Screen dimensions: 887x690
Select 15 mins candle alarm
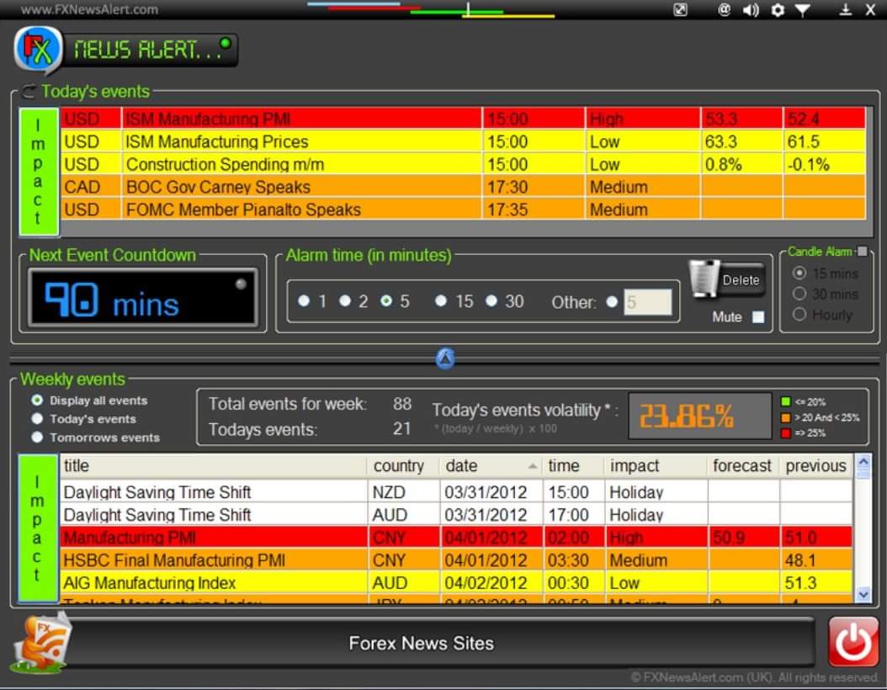[799, 273]
